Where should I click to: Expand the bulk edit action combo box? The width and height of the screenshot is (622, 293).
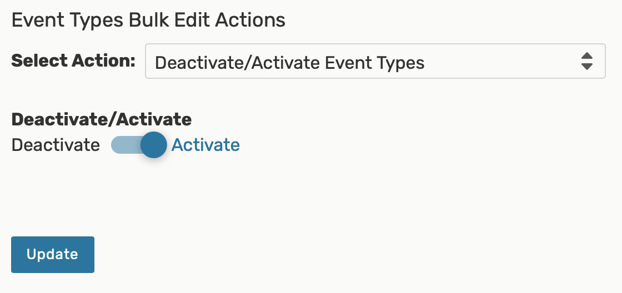pyautogui.click(x=375, y=62)
